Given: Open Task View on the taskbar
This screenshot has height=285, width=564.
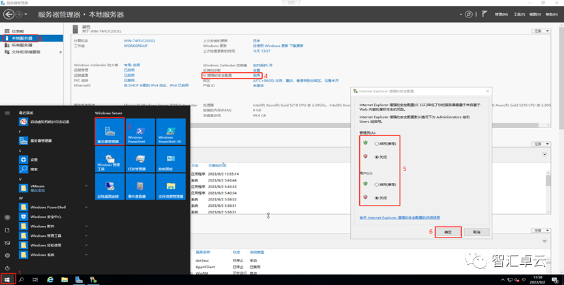Looking at the screenshot, I should (x=35, y=279).
